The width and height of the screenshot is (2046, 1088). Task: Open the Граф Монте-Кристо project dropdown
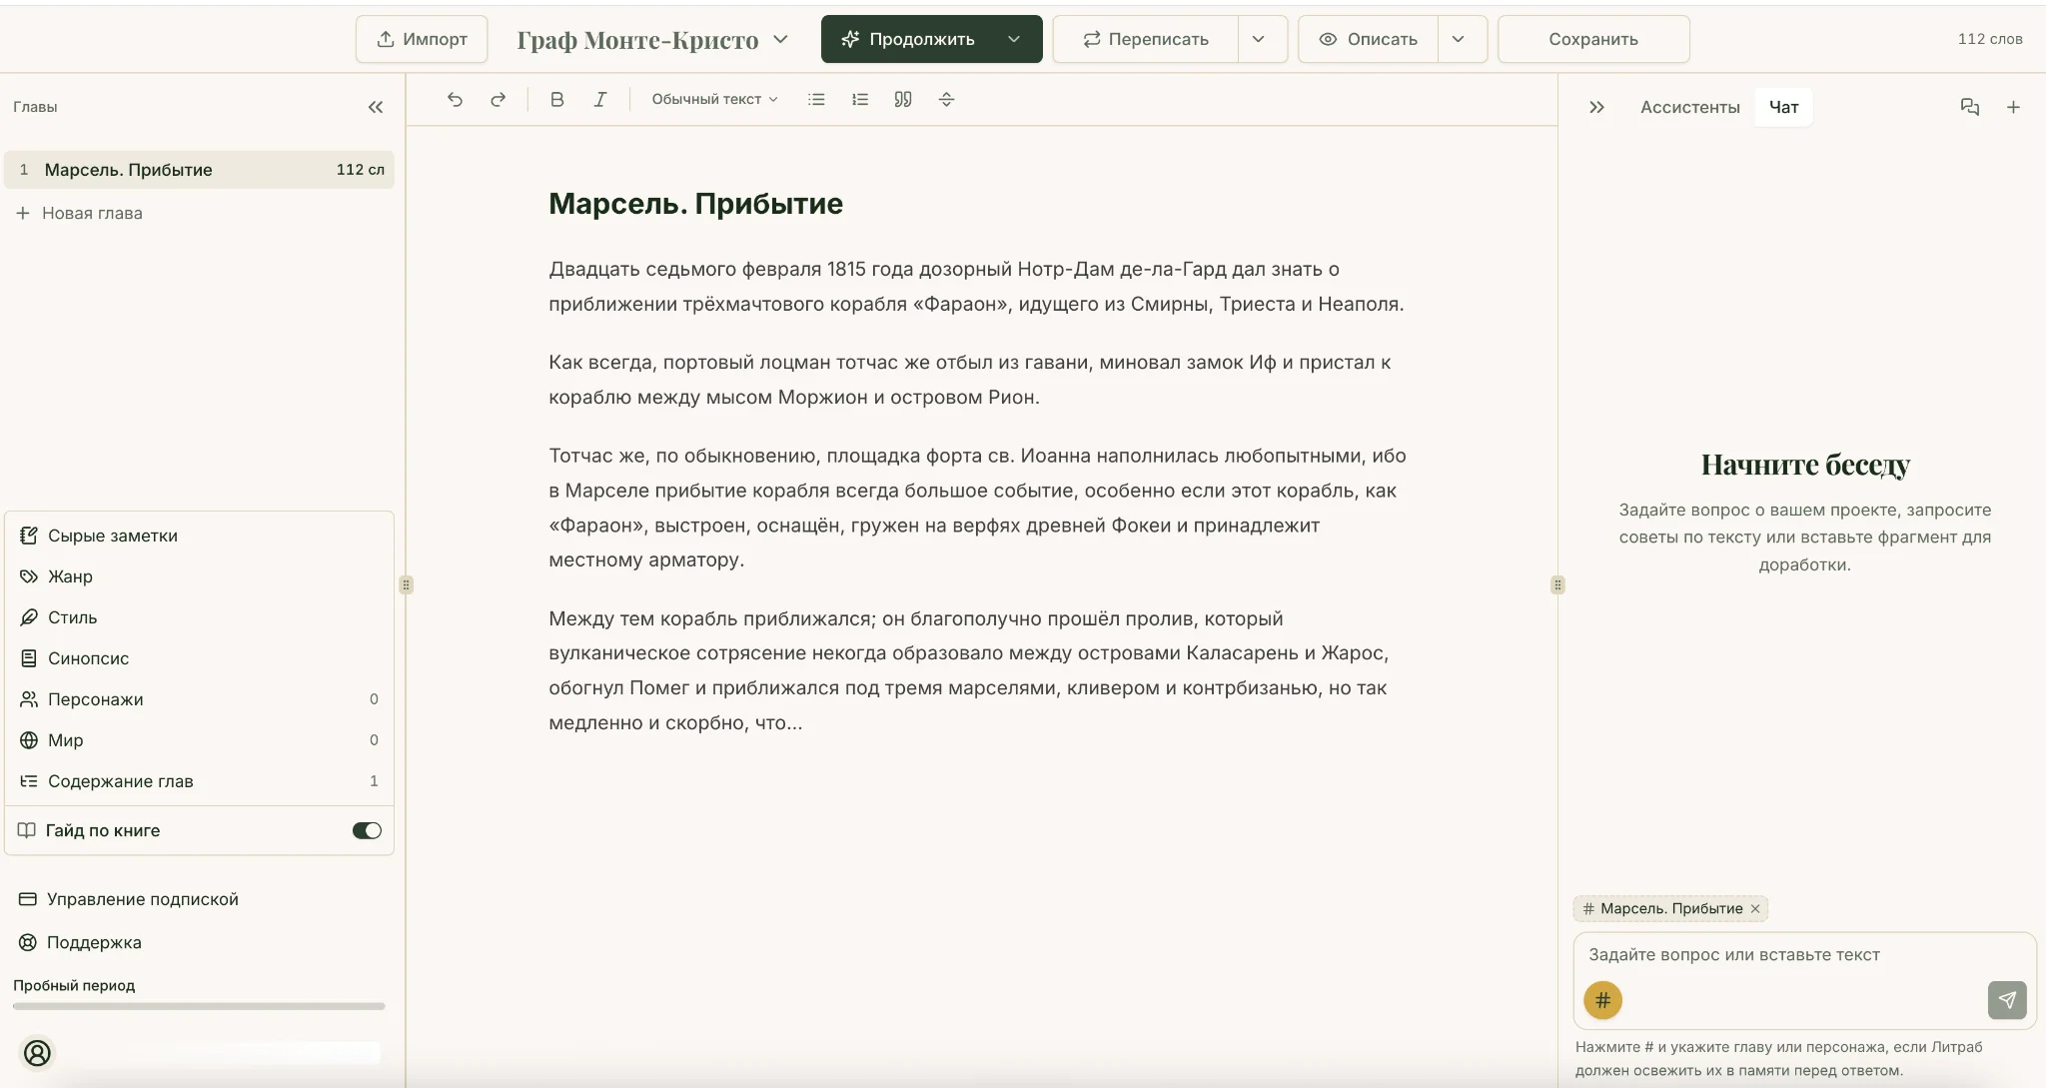(x=652, y=40)
